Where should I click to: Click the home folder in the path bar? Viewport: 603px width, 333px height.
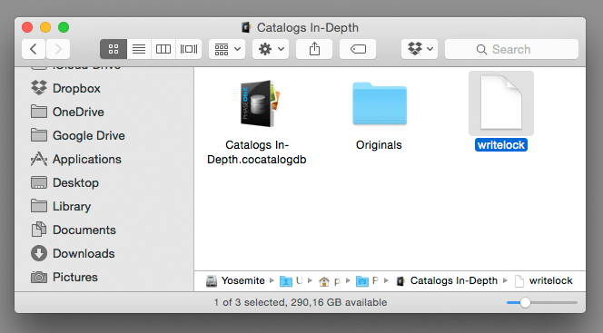[330, 281]
